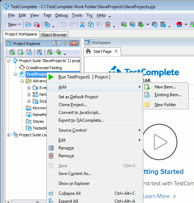The height and width of the screenshot is (203, 194).
Task: Close the Start Page tab
Action: pyautogui.click(x=116, y=51)
